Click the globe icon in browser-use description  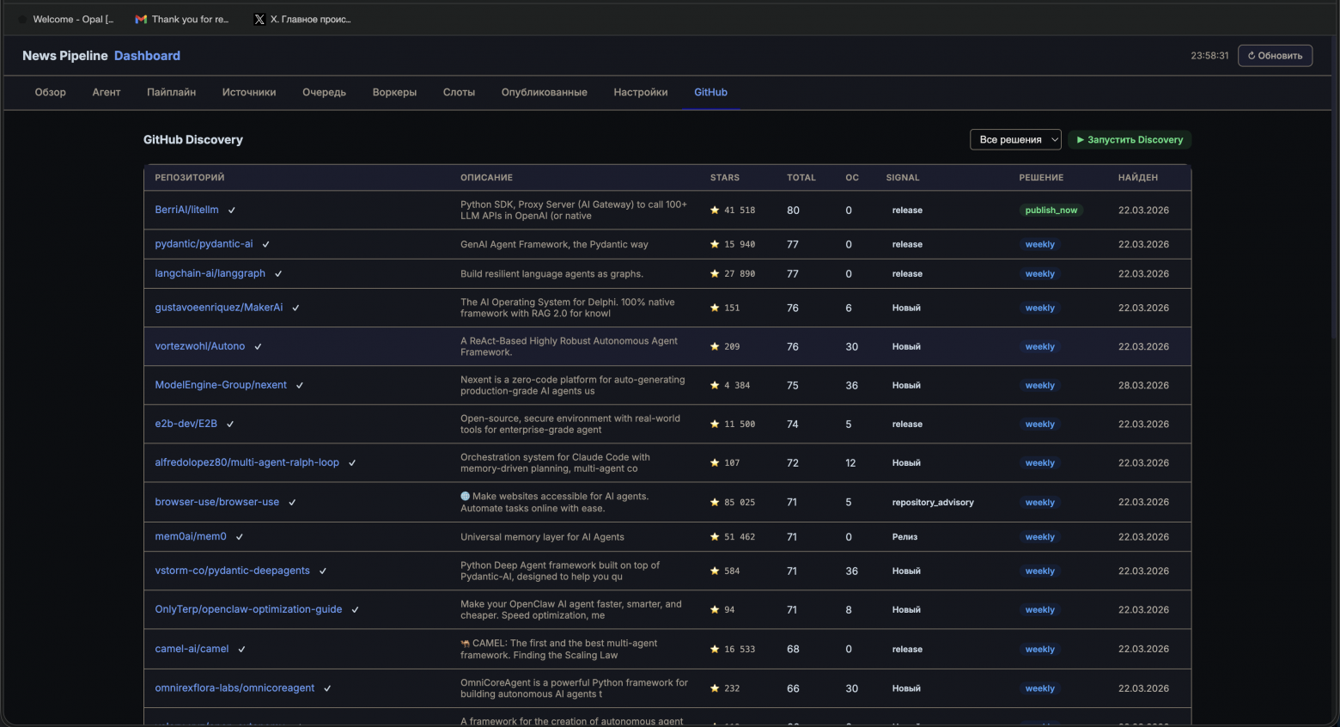click(x=463, y=496)
